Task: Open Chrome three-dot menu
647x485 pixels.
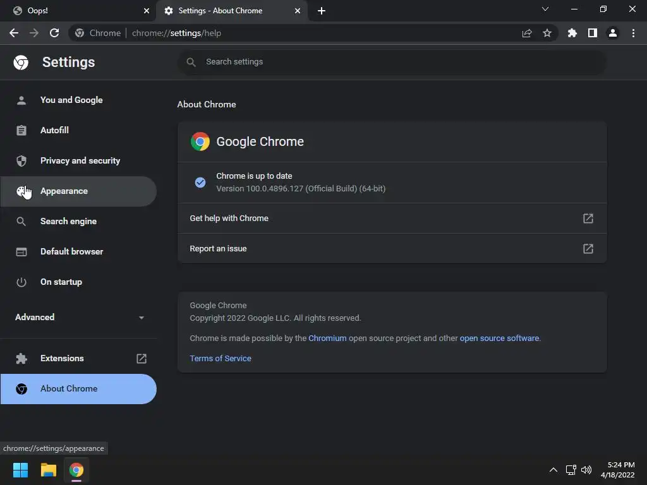Action: point(633,33)
